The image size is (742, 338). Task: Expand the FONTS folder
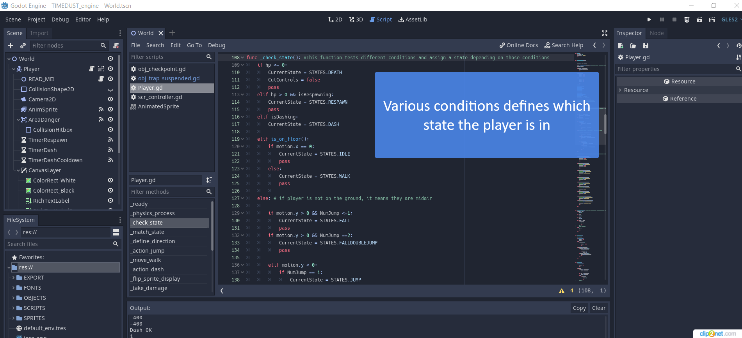point(14,288)
